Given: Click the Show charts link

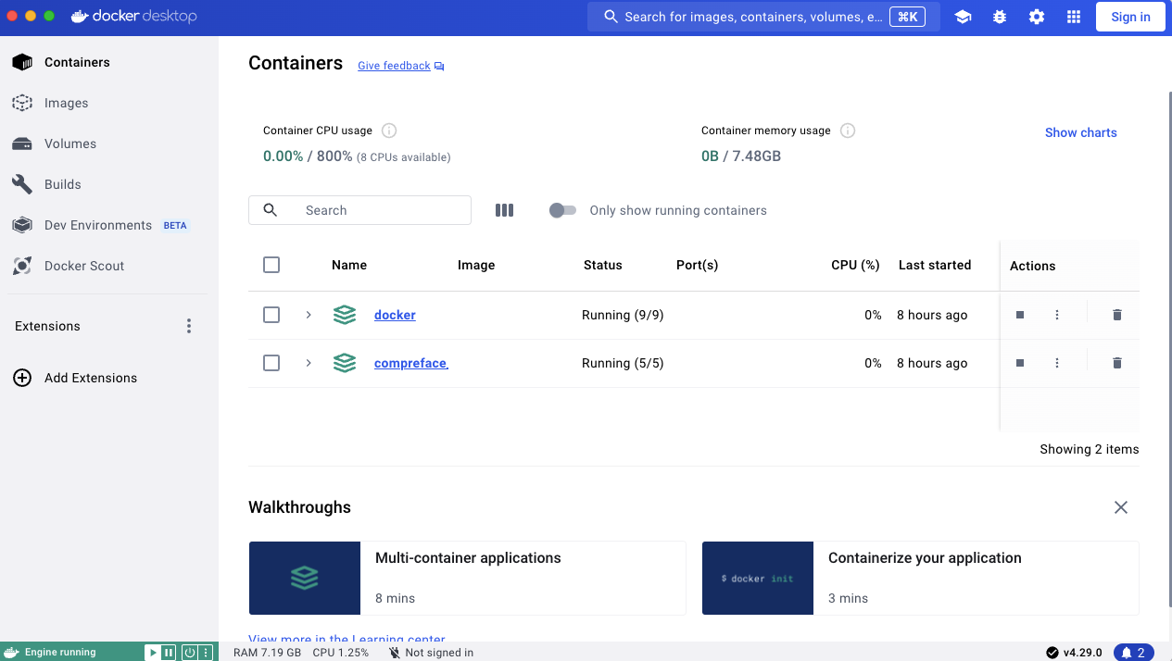Looking at the screenshot, I should pos(1080,132).
